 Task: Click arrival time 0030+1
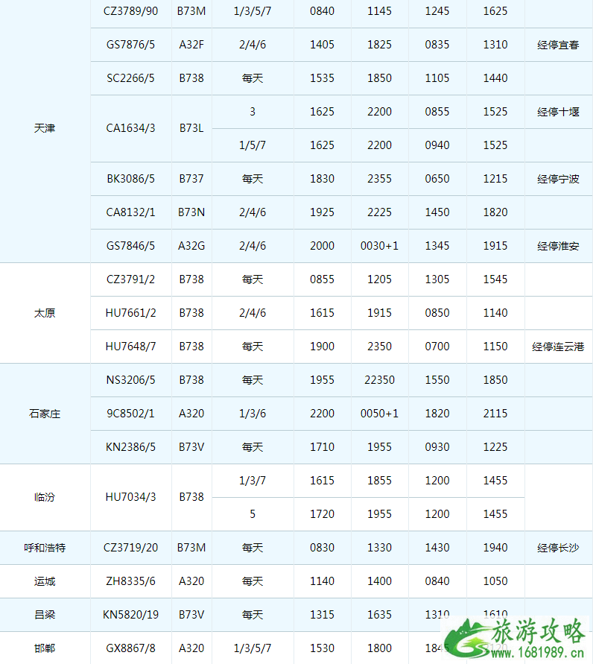(x=379, y=246)
